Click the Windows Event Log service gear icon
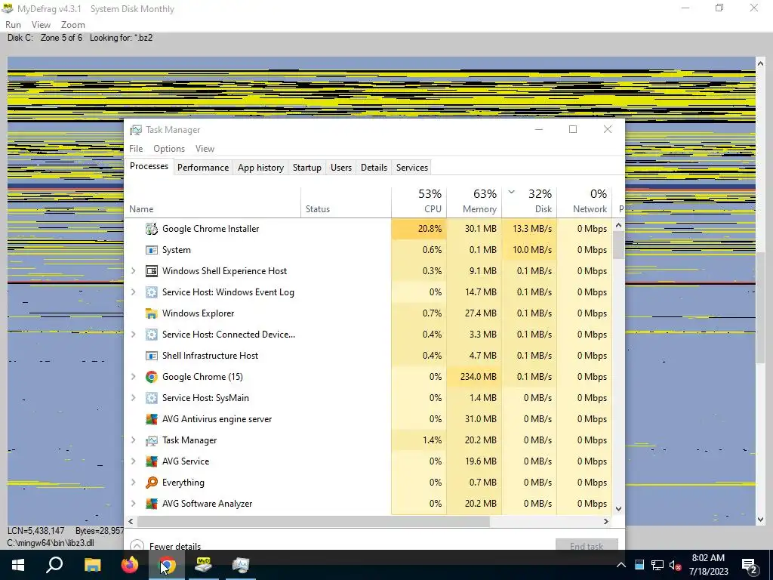 click(151, 292)
